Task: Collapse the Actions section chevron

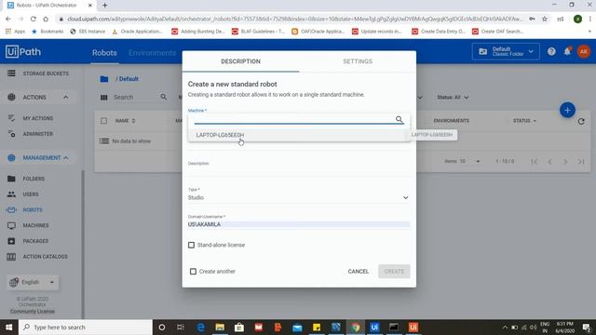Action: coord(66,97)
